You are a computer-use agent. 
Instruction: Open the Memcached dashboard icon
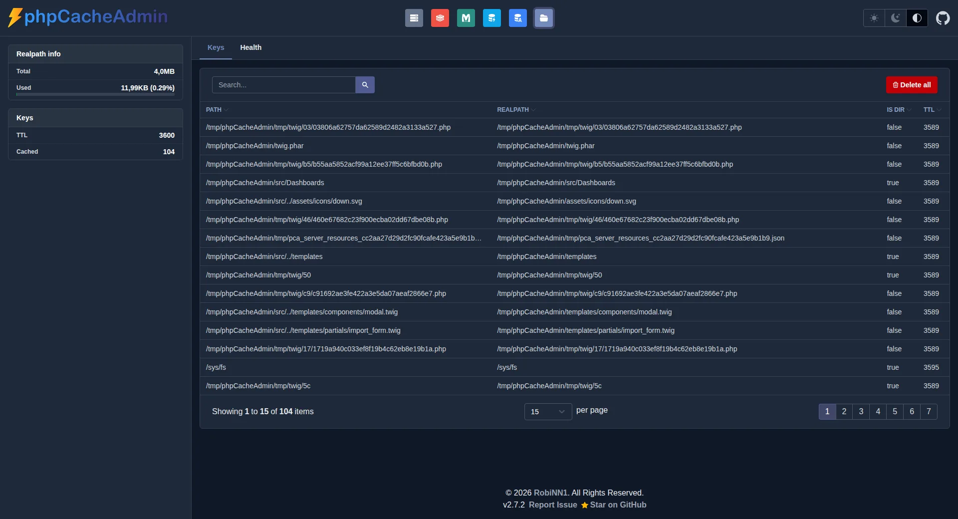[x=466, y=18]
